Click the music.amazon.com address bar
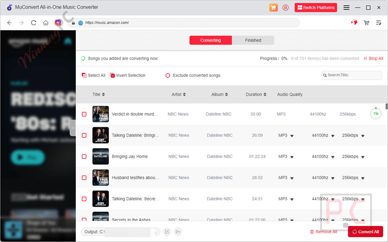Viewport: 388px width, 242px height. (183, 23)
